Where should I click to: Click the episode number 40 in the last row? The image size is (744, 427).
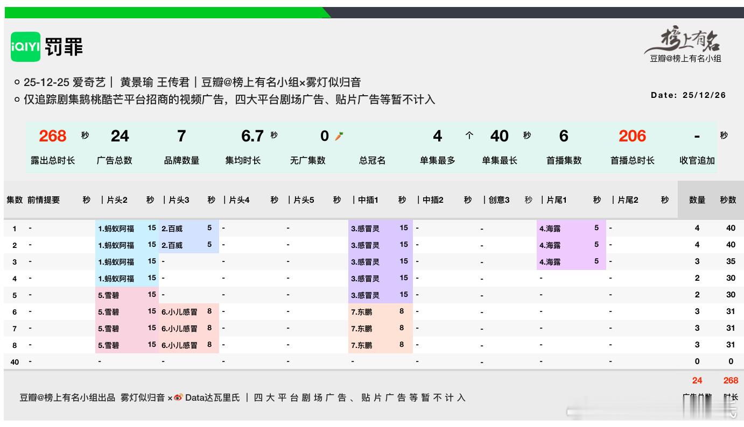(x=15, y=362)
